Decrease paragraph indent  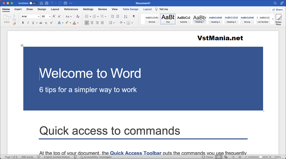[x=112, y=16]
